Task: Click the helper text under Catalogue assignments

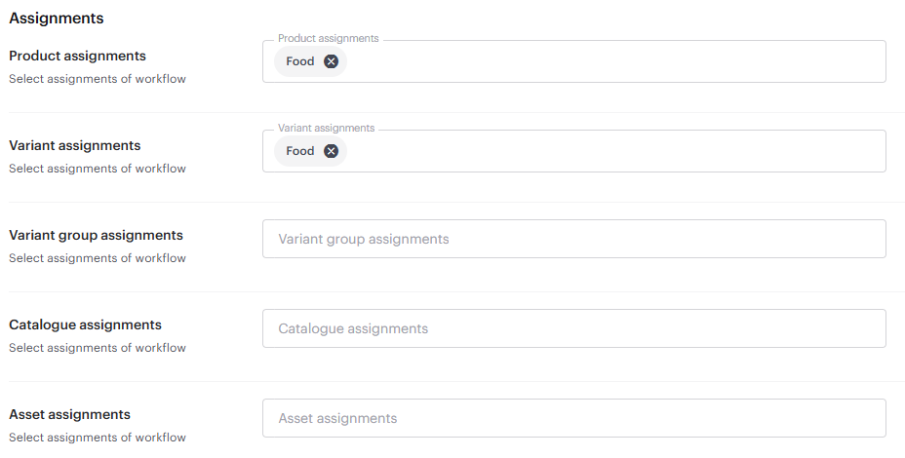Action: [x=97, y=348]
